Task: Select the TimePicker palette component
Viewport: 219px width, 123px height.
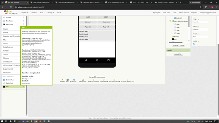Action: (x=9, y=21)
